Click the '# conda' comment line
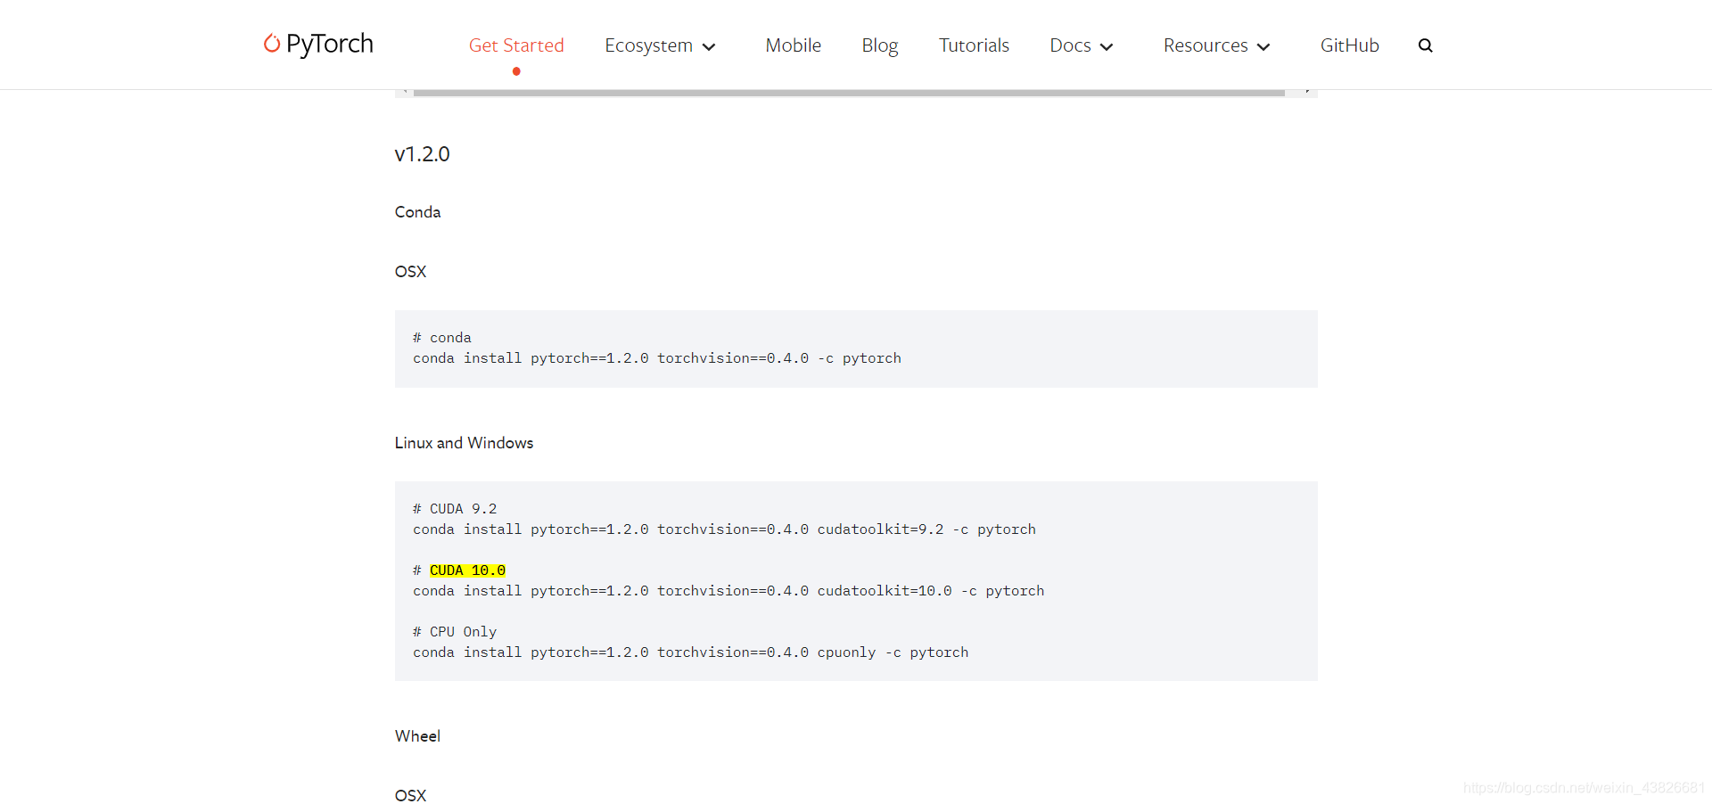The width and height of the screenshot is (1712, 804). click(442, 338)
